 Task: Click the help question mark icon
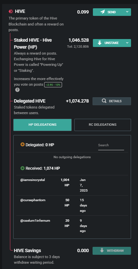pos(17,90)
